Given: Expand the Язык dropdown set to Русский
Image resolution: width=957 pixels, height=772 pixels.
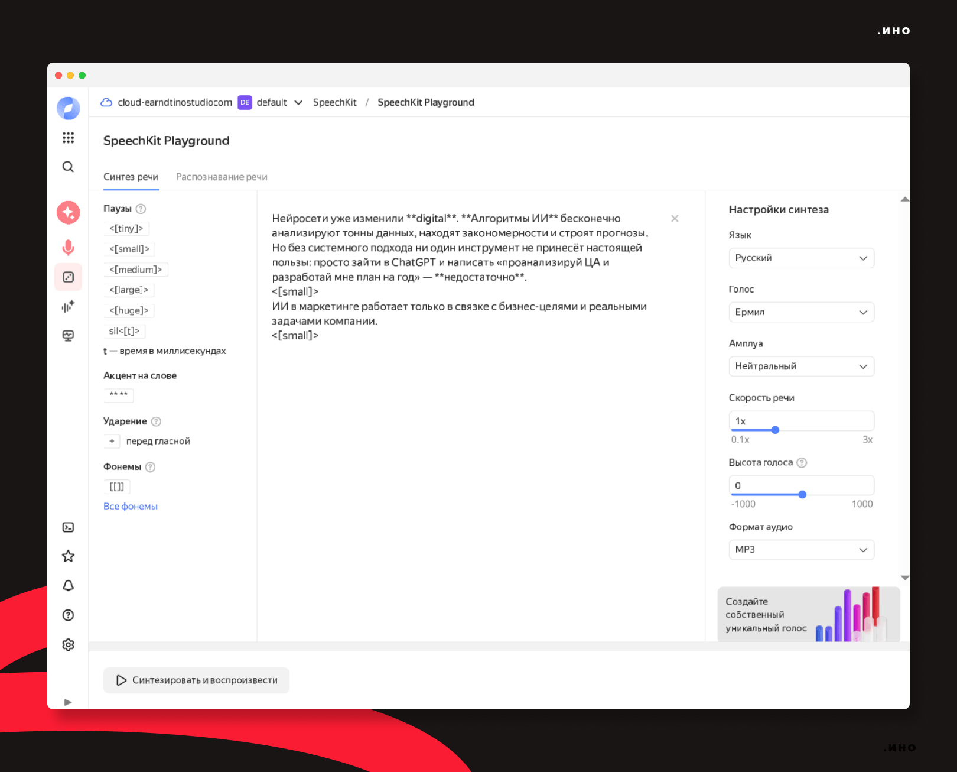Looking at the screenshot, I should [x=801, y=258].
